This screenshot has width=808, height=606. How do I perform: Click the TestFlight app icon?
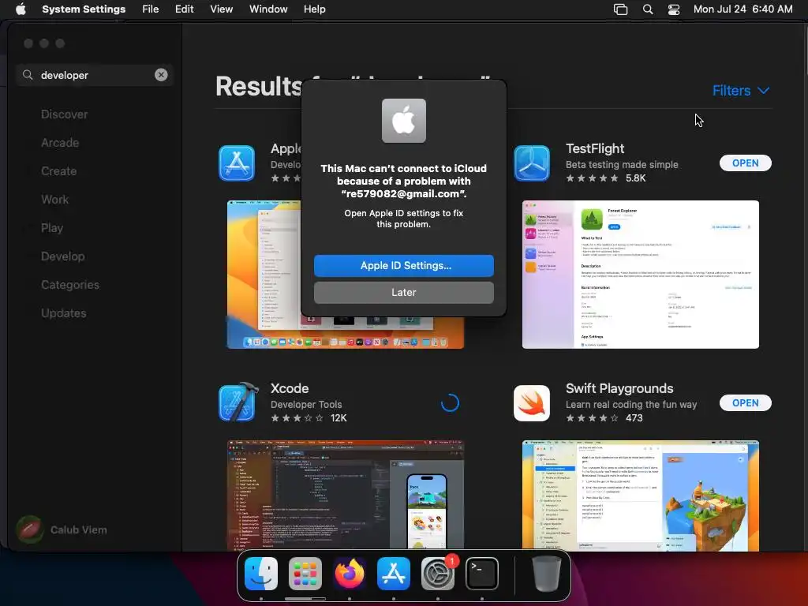(x=532, y=163)
